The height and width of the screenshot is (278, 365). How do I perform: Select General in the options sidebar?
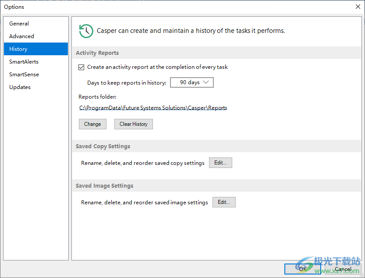[19, 24]
